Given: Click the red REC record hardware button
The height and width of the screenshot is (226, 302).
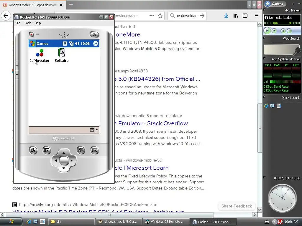Looking at the screenshot, I should (31, 34).
